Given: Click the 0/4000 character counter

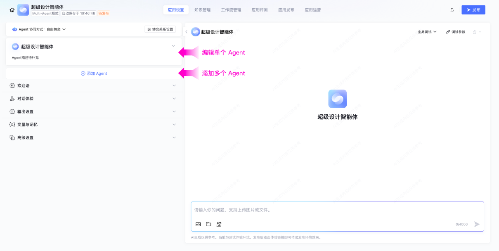Looking at the screenshot, I should coord(462,225).
